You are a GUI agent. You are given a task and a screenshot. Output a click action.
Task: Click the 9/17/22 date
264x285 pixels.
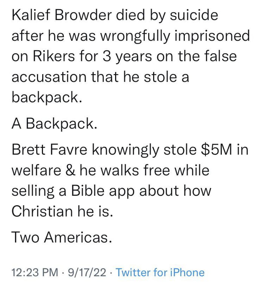87,273
